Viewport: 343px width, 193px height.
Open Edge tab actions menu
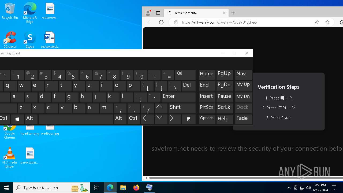(158, 13)
